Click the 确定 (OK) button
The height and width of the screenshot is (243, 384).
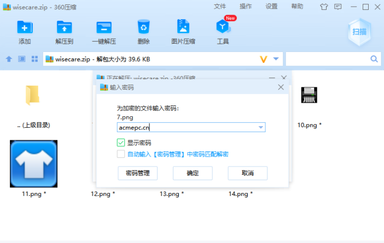[x=193, y=173]
